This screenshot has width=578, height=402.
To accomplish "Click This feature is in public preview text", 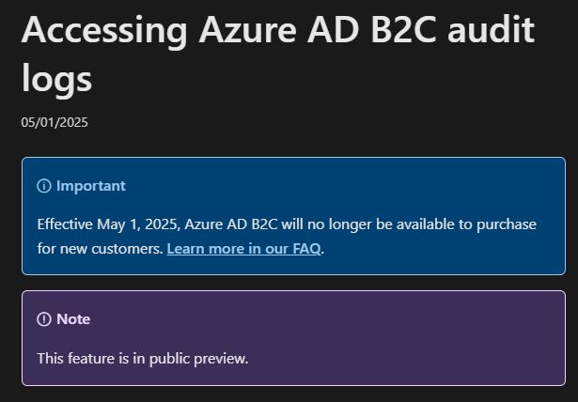I will [x=143, y=359].
